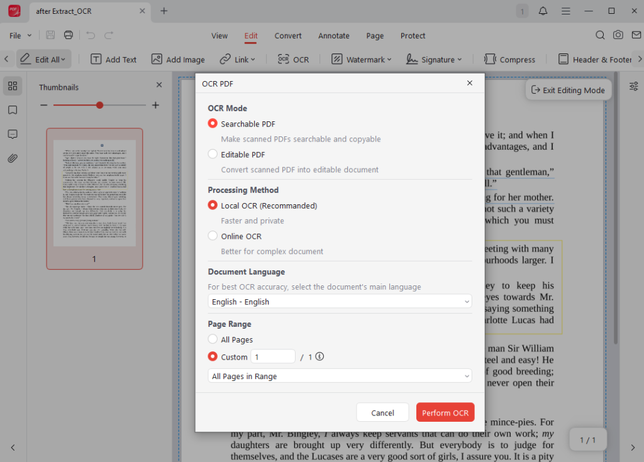
Task: Close the OCR PDF dialog
Action: click(470, 83)
